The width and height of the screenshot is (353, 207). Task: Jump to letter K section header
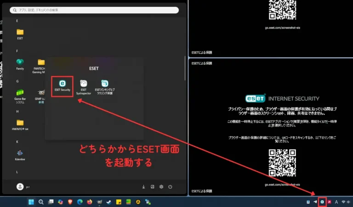pos(17,142)
